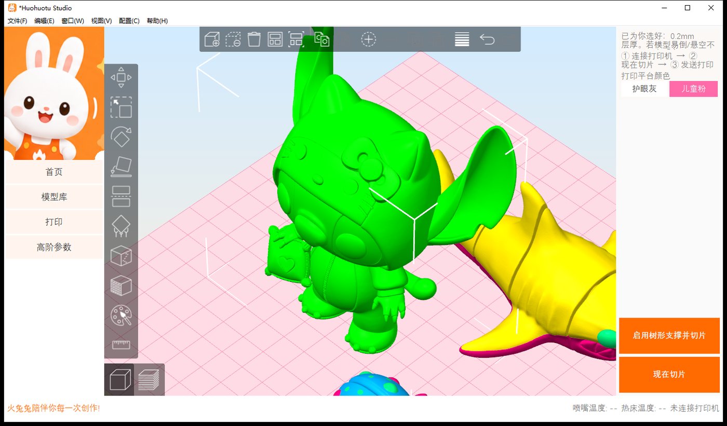Click the 火兔兔陪伴你每一次创作! slogan text
Viewport: 727px width, 426px height.
click(53, 408)
